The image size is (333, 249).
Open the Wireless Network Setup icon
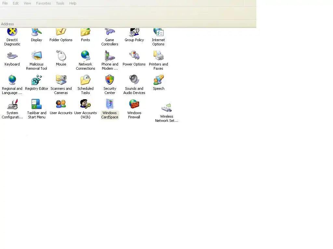tap(166, 108)
